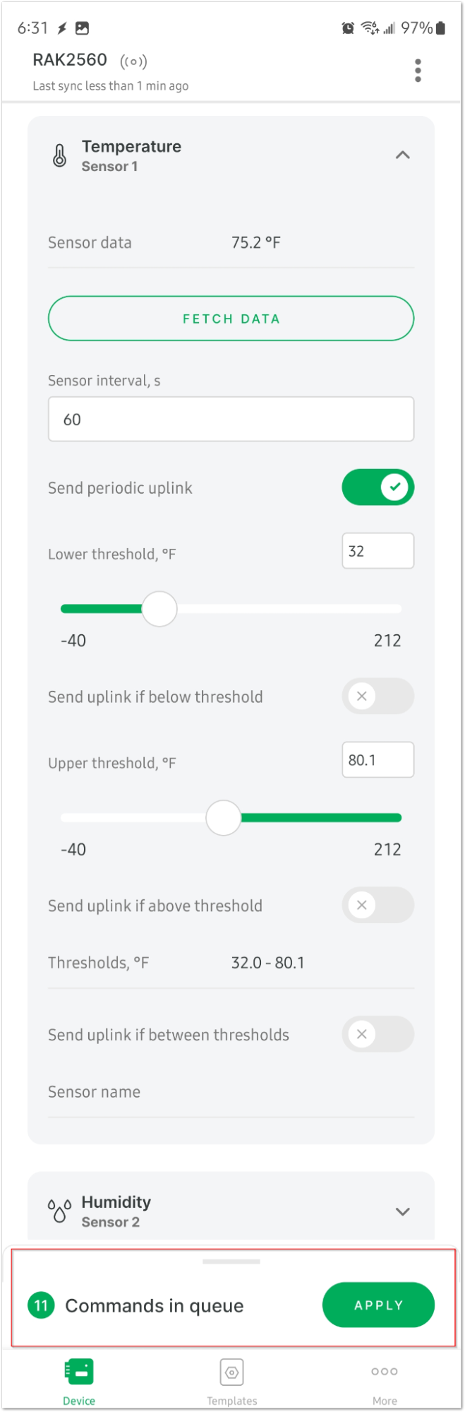Tap the alarm icon in status bar
Viewport: 465px width, 1412px height.
[348, 28]
